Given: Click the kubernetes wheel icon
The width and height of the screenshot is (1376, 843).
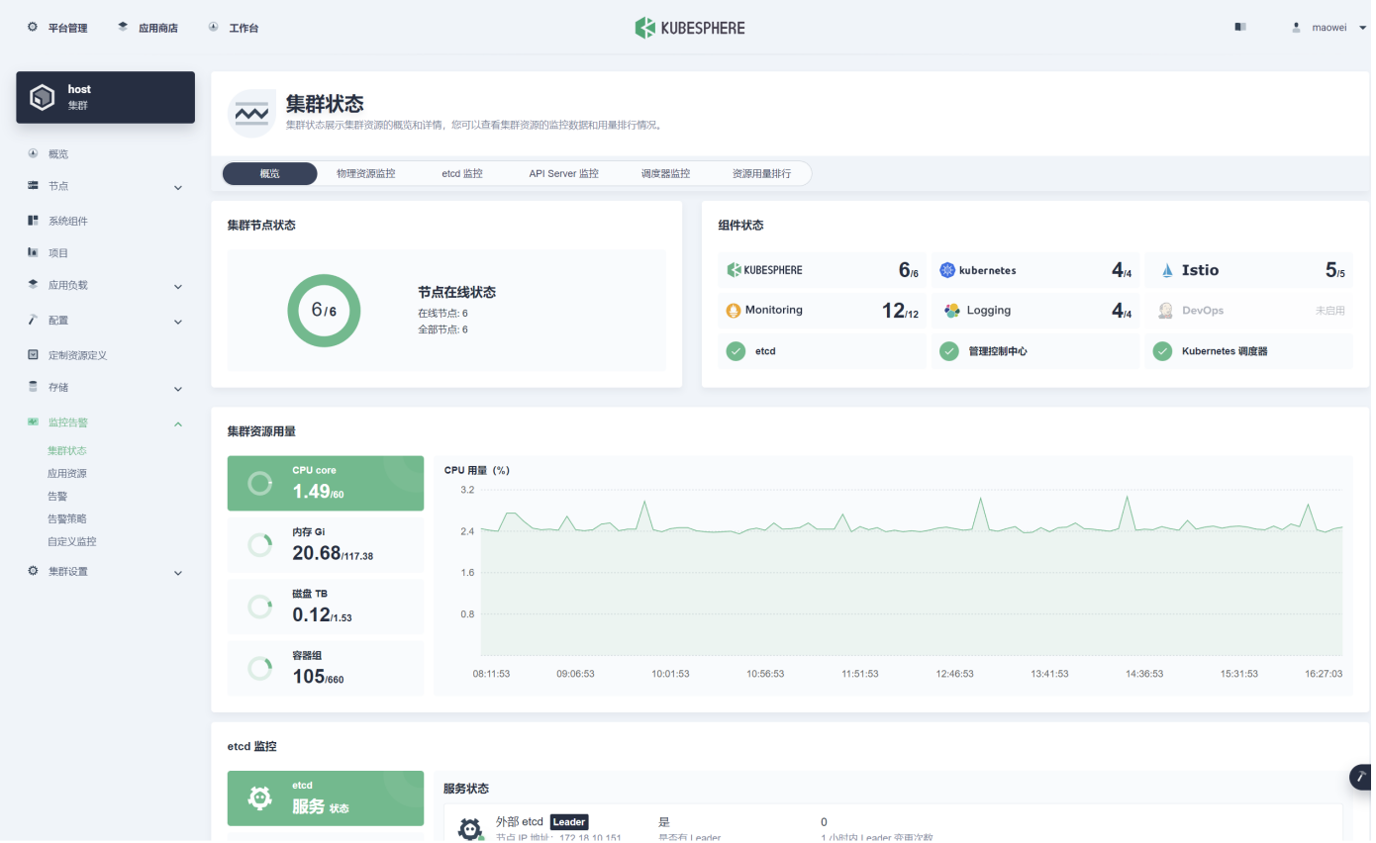Looking at the screenshot, I should tap(947, 270).
